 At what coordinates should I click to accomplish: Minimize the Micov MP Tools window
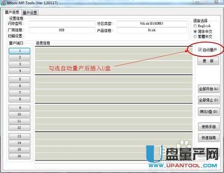pos(198,2)
